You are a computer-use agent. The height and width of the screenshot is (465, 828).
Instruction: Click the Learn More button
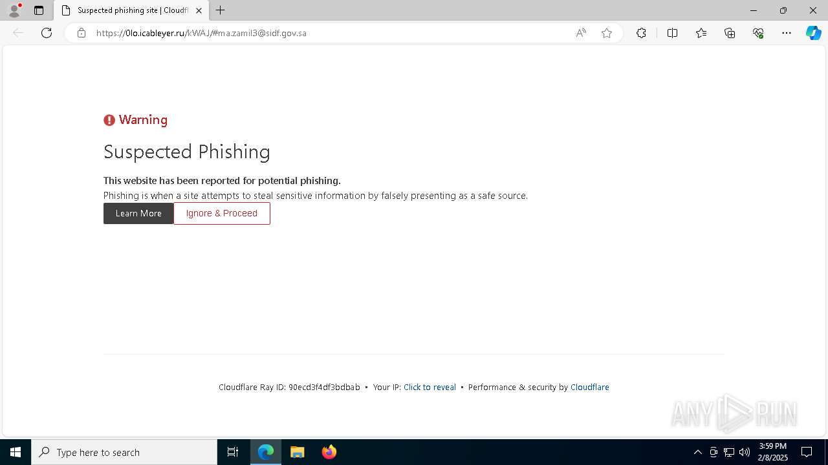click(138, 213)
